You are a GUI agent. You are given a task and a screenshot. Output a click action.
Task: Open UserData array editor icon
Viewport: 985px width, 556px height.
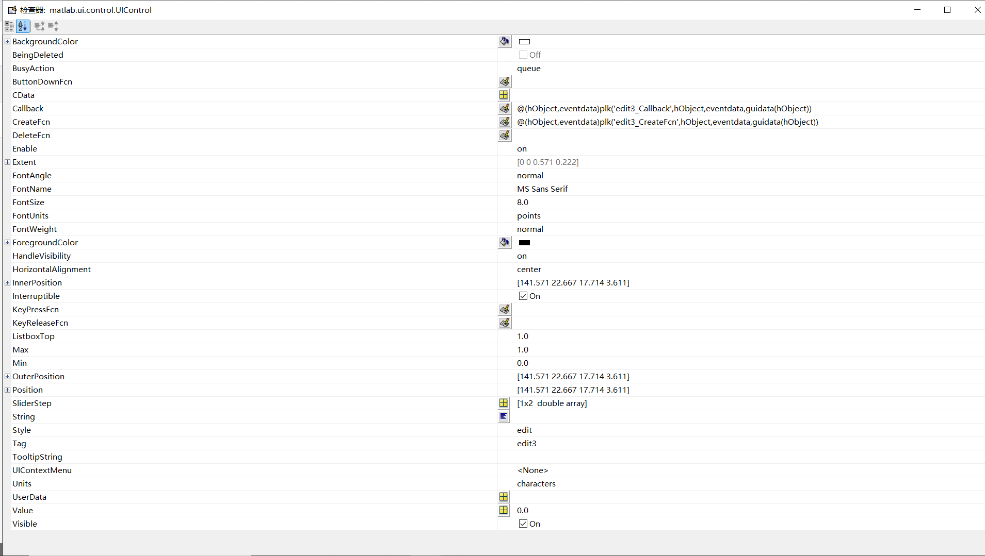click(x=504, y=497)
